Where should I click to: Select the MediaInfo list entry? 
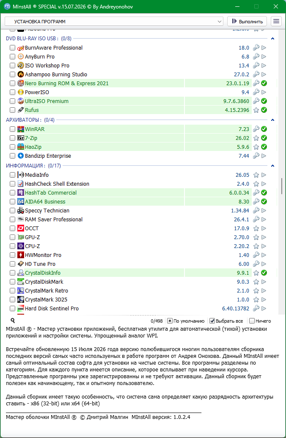[x=37, y=175]
